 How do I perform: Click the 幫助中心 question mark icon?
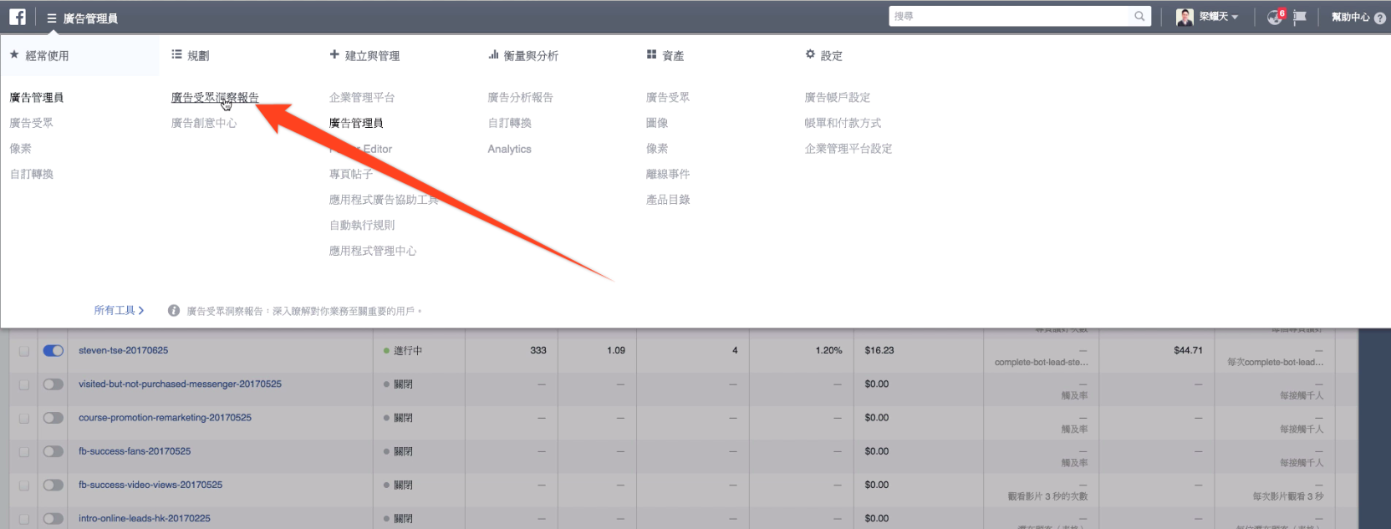click(1380, 18)
